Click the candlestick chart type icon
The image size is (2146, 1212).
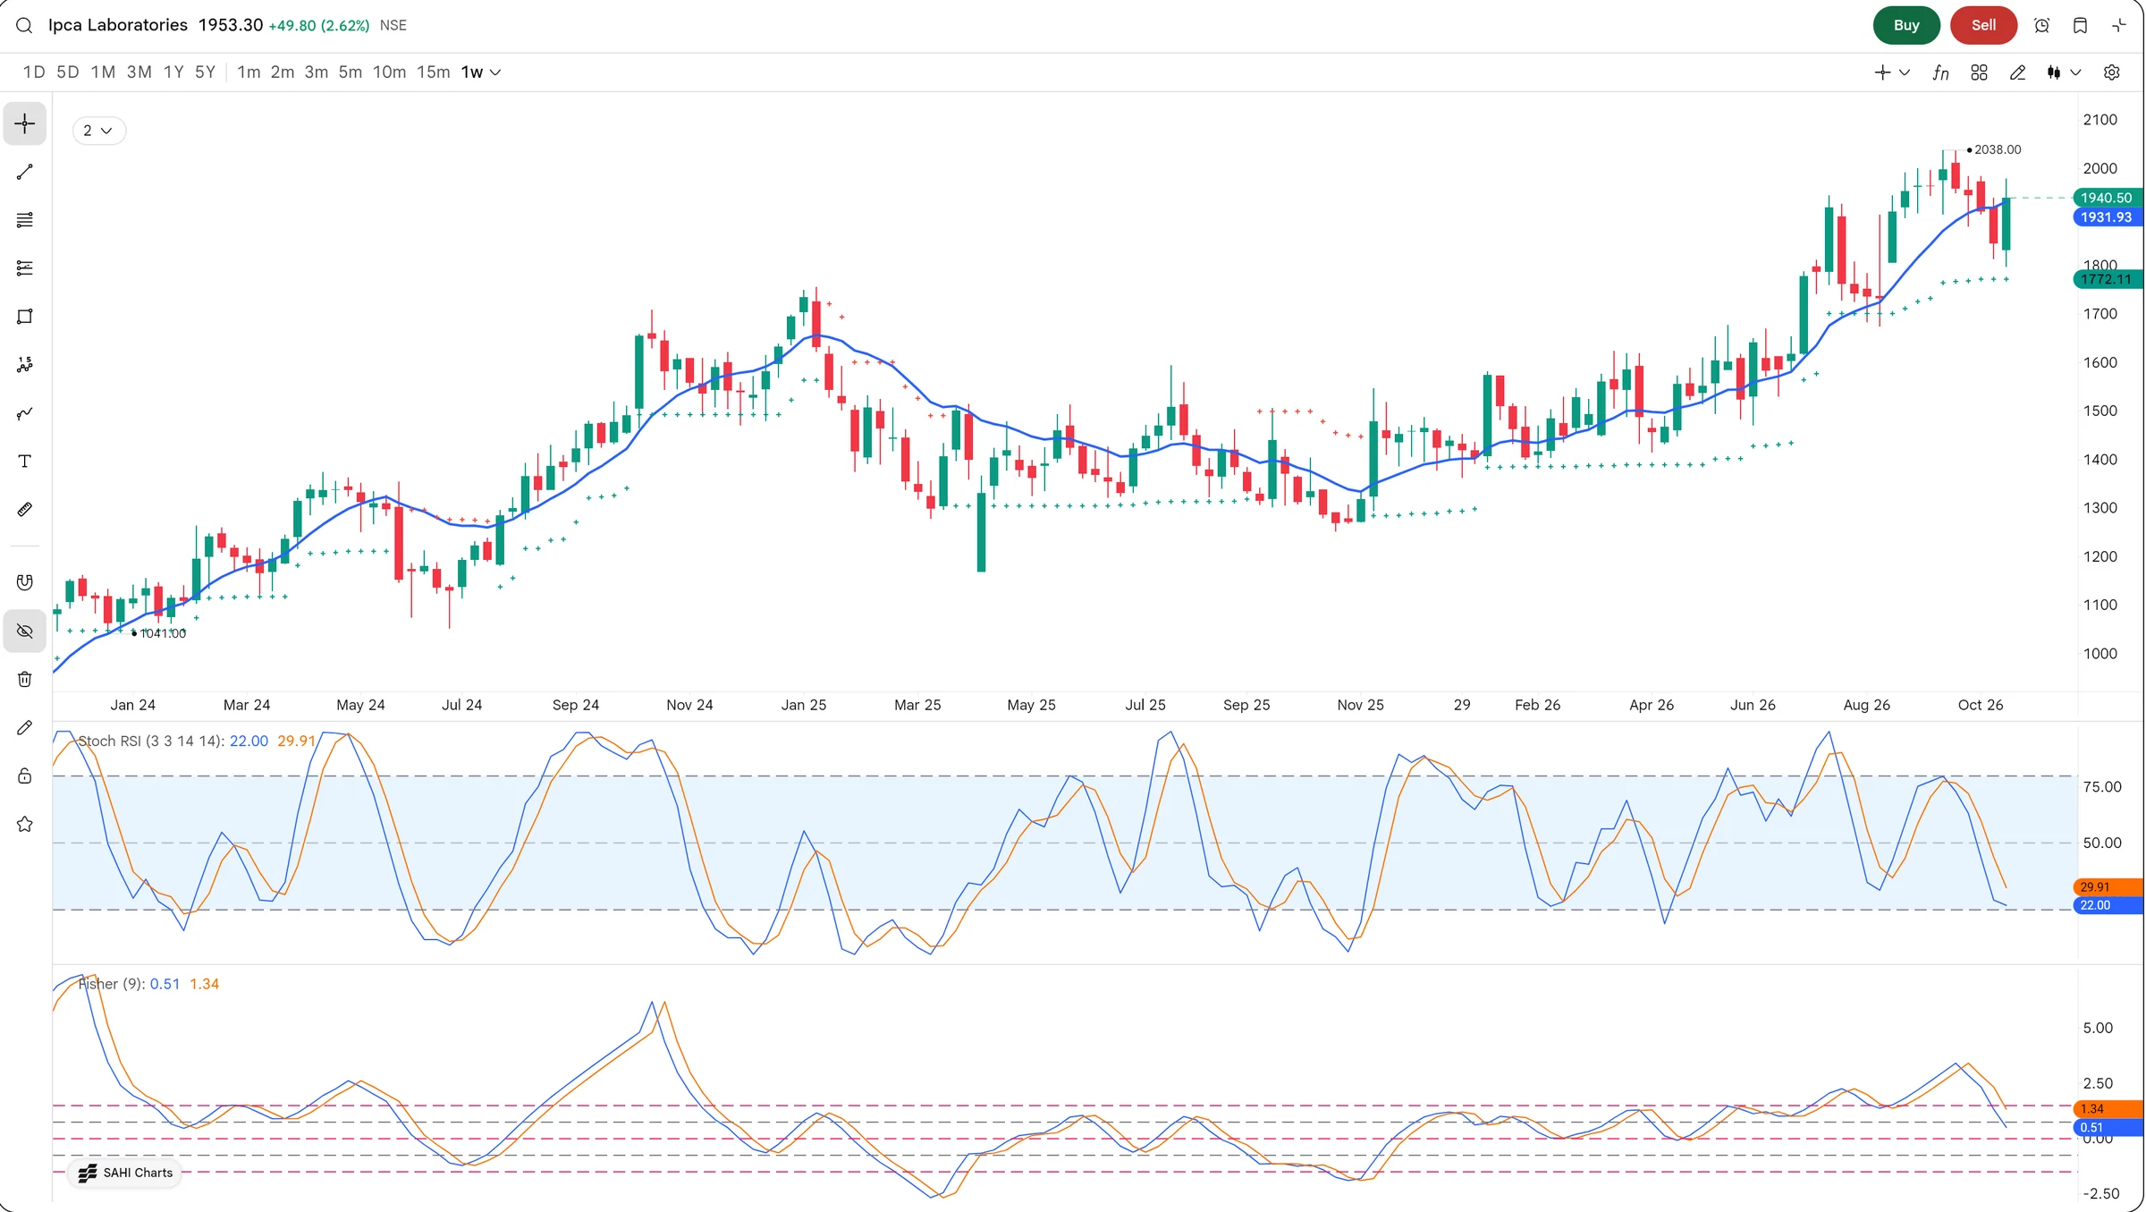(2054, 72)
